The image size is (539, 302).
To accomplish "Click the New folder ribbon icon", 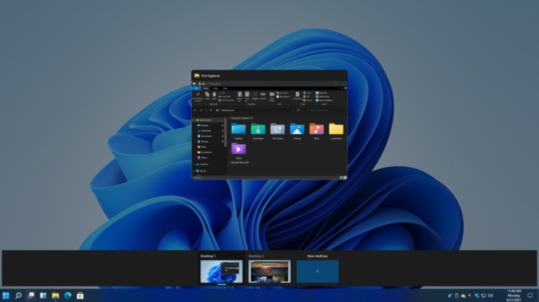I will (x=272, y=97).
